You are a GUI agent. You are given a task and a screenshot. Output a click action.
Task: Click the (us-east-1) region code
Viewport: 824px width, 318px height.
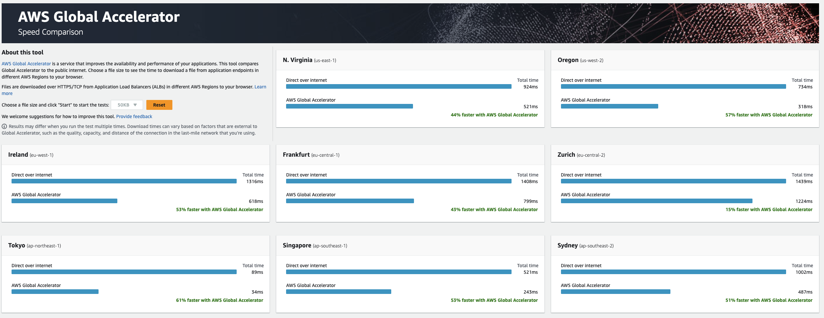pos(325,60)
